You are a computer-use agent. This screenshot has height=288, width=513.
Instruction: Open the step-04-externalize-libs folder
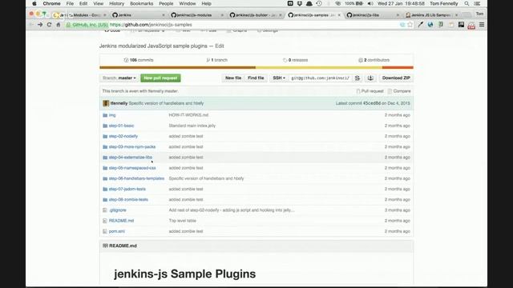pos(131,158)
